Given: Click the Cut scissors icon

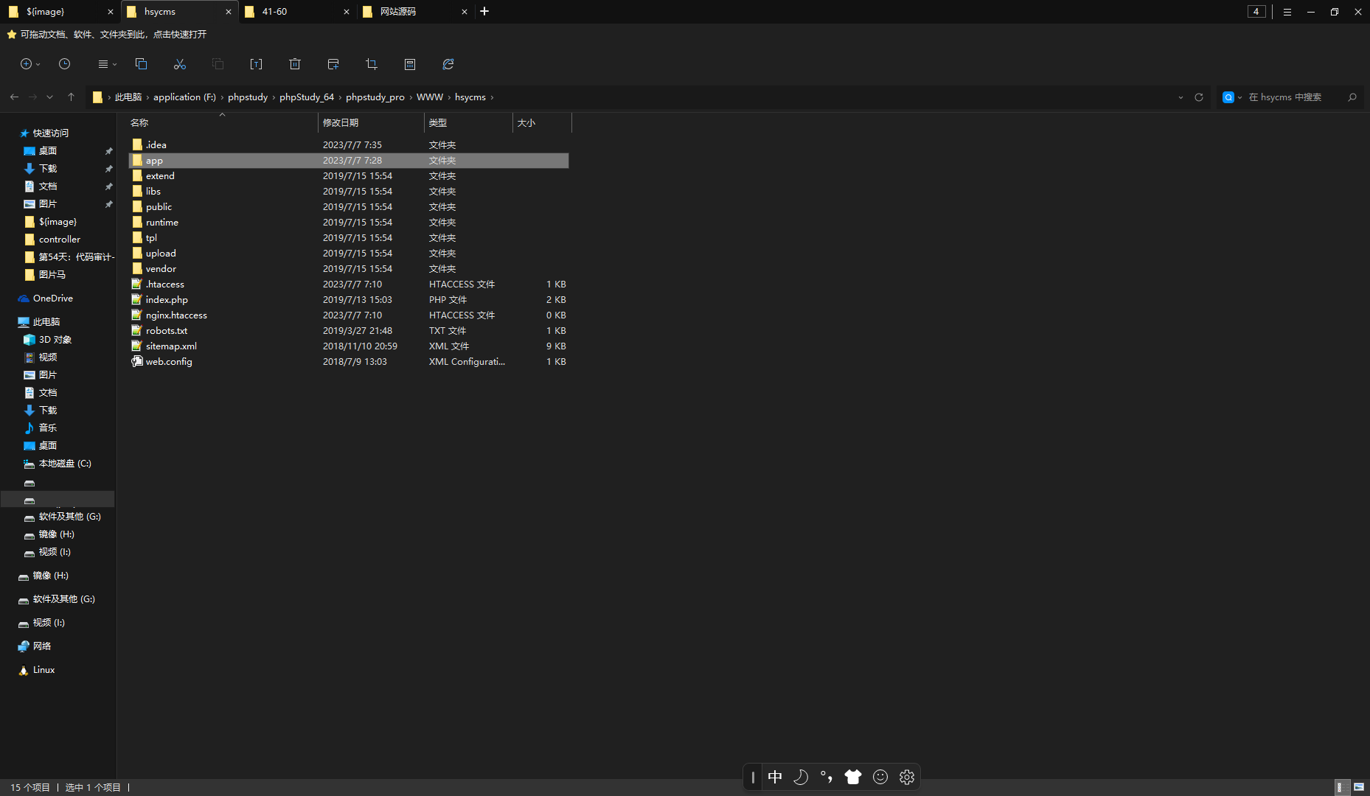Looking at the screenshot, I should click(x=179, y=64).
